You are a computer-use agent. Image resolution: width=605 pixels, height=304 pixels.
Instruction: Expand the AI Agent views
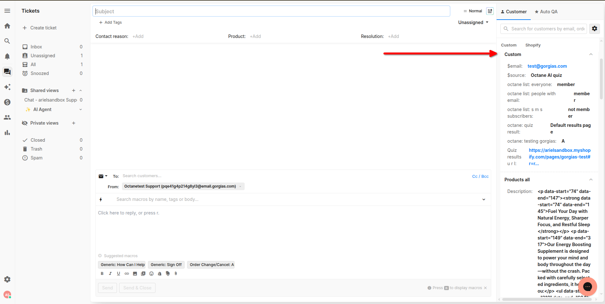point(81,109)
